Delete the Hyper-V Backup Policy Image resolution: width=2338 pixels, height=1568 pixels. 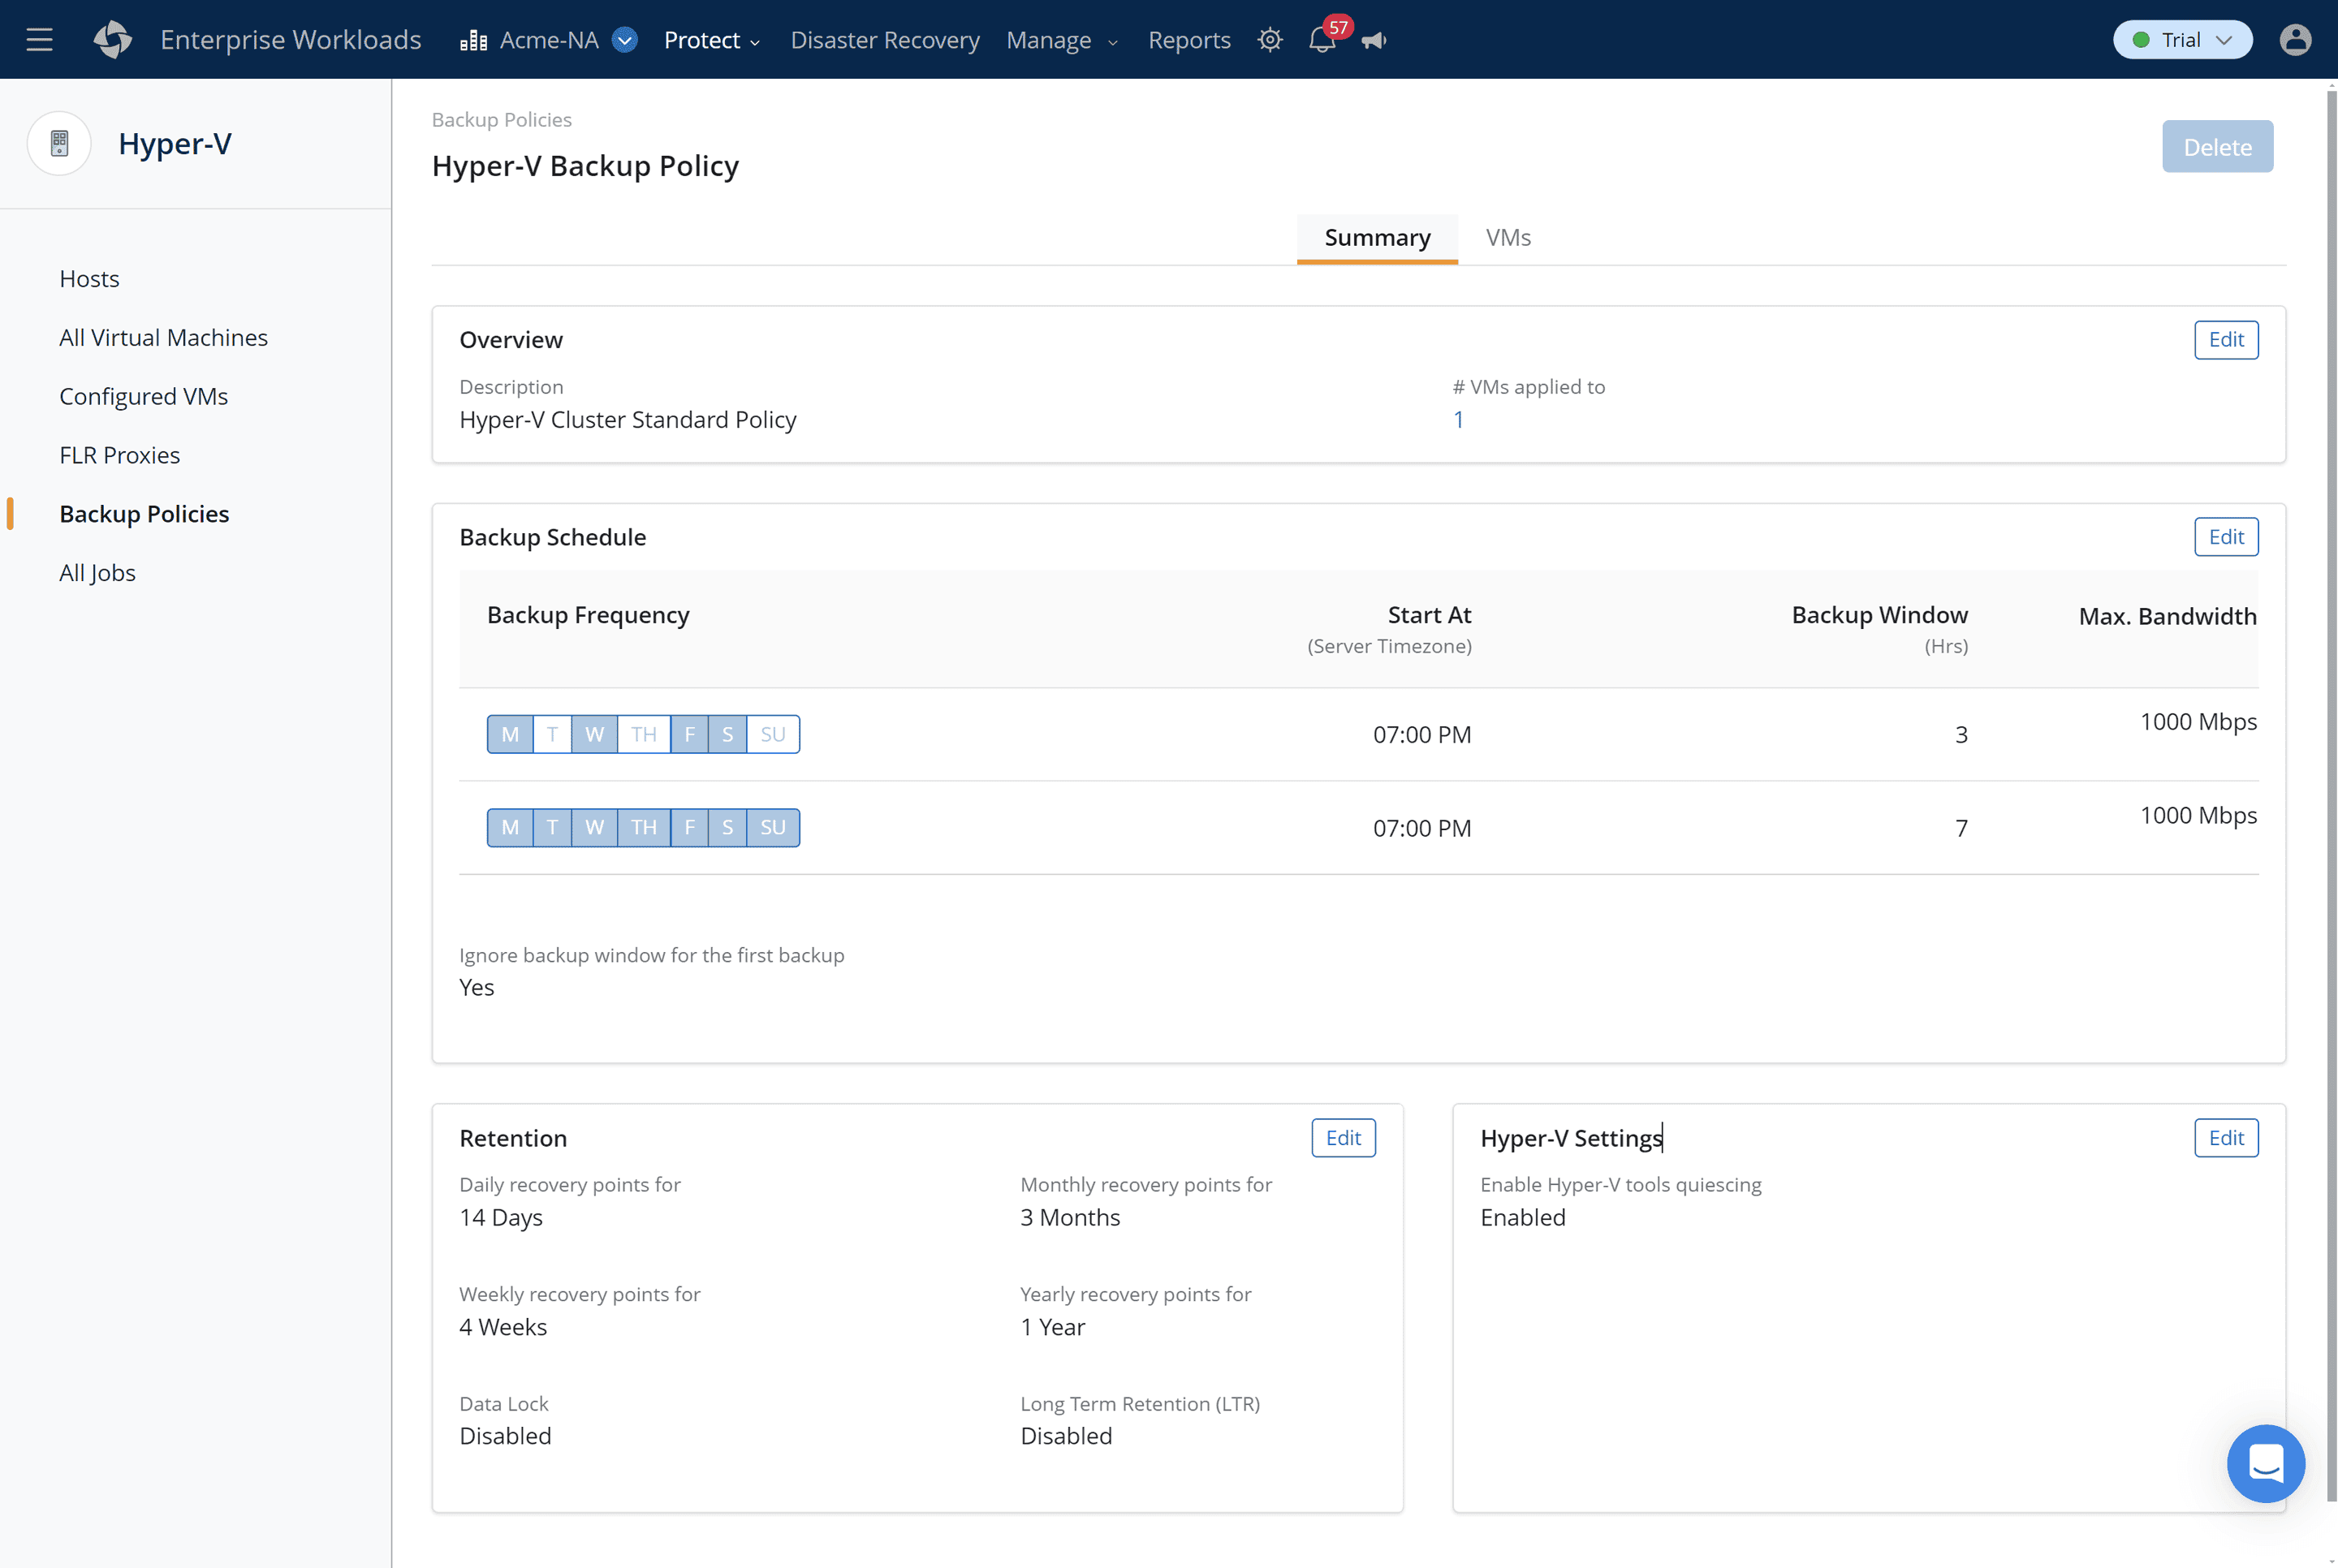tap(2217, 147)
